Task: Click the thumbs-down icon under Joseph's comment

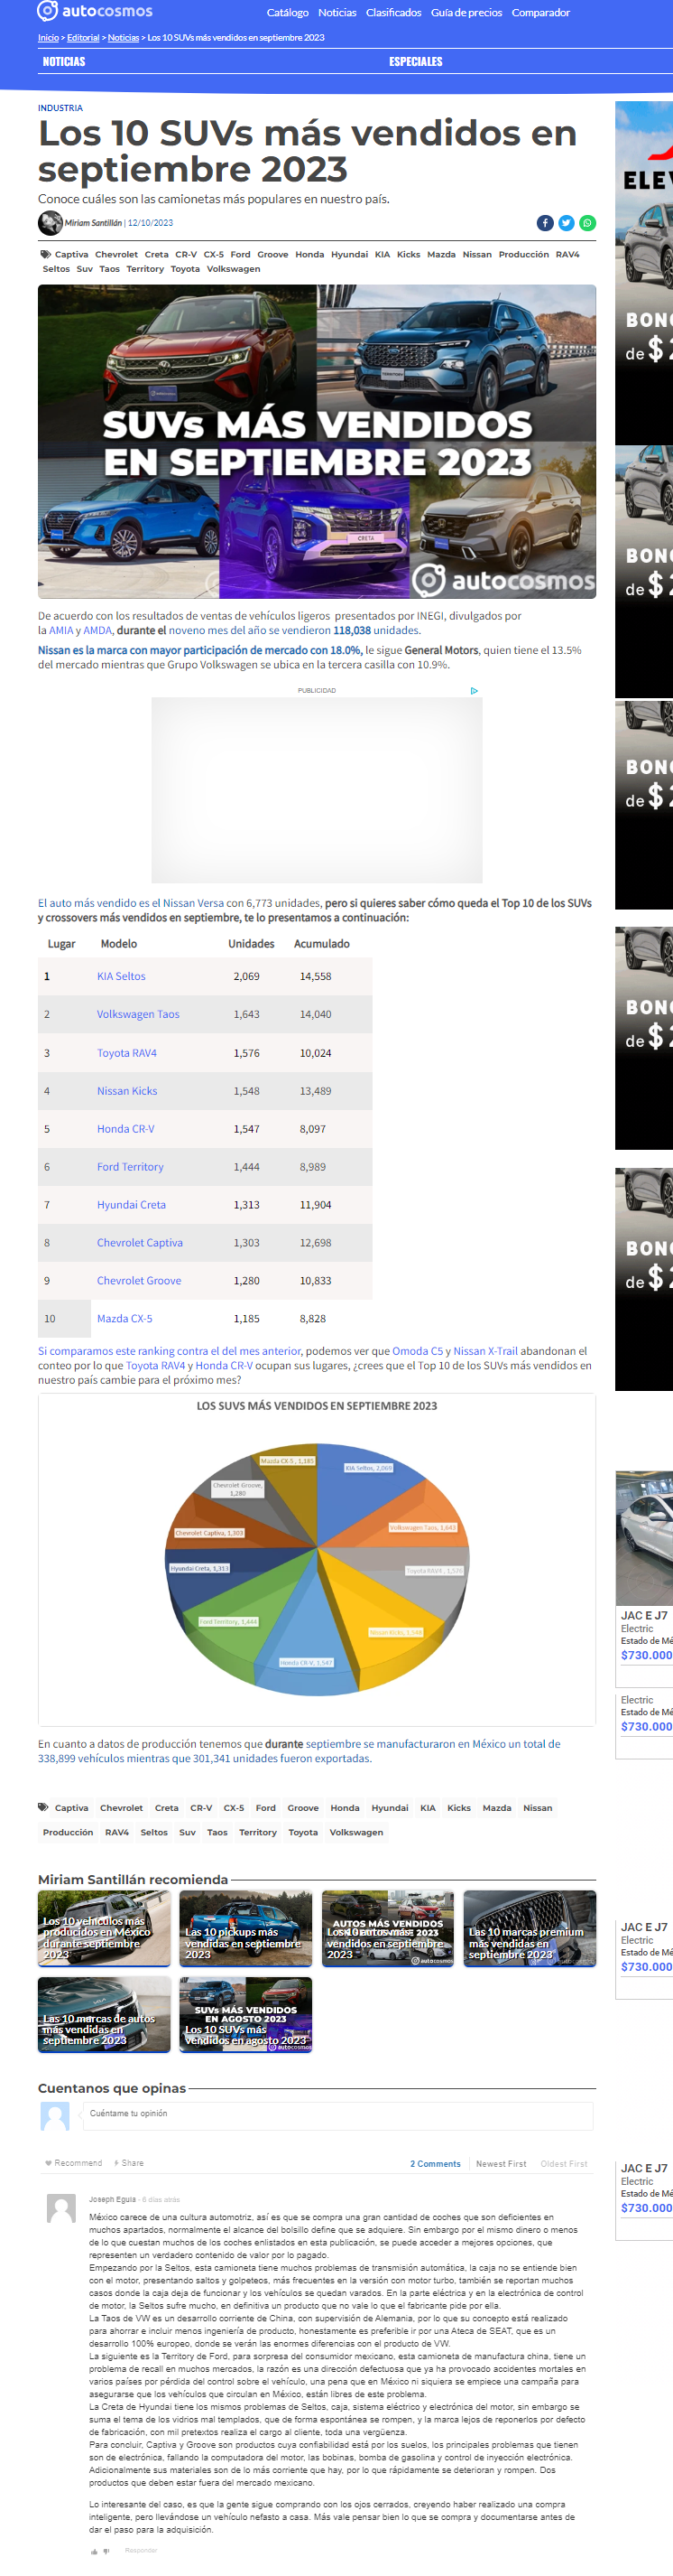Action: 106,2551
